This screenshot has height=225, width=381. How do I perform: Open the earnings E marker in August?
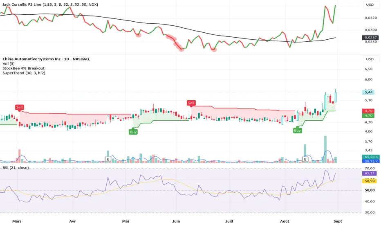tap(305, 159)
